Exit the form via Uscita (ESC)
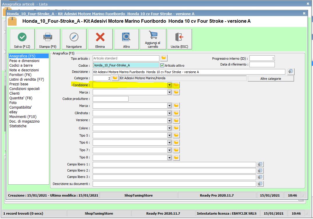313x219 pixels. 180,39
